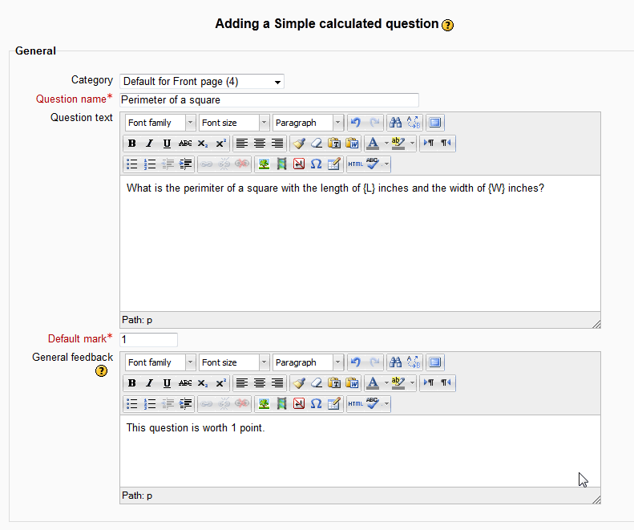
Task: Insert Moodle media in General feedback editor
Action: pyautogui.click(x=281, y=404)
